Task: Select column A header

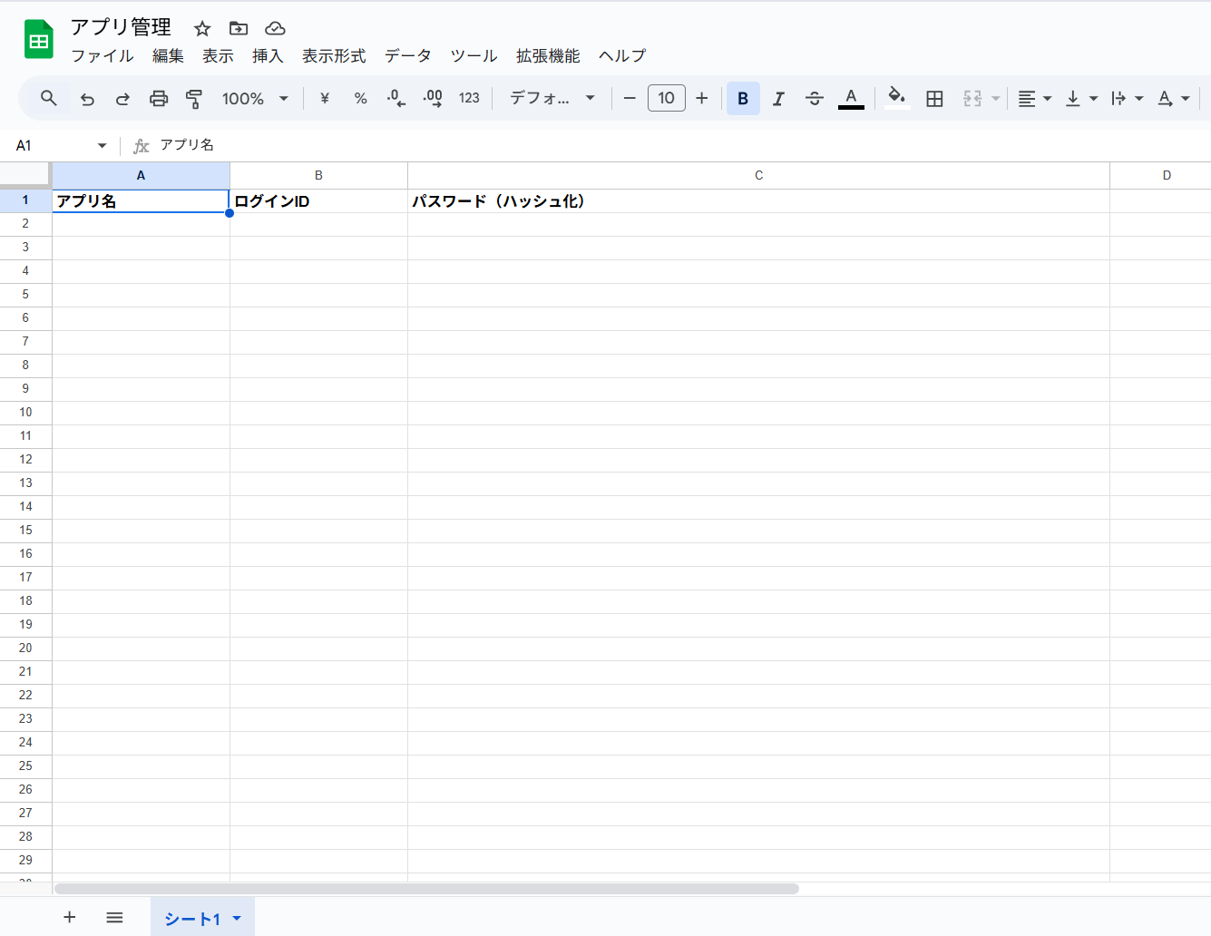Action: (141, 175)
